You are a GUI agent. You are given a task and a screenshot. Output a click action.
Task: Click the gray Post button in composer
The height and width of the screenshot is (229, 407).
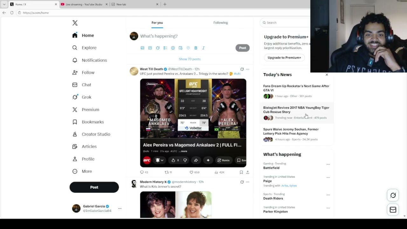pyautogui.click(x=243, y=48)
